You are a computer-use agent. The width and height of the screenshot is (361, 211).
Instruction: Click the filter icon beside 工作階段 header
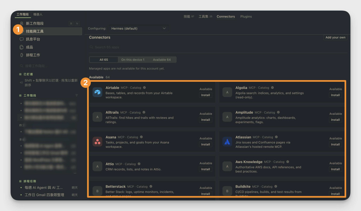click(x=77, y=95)
